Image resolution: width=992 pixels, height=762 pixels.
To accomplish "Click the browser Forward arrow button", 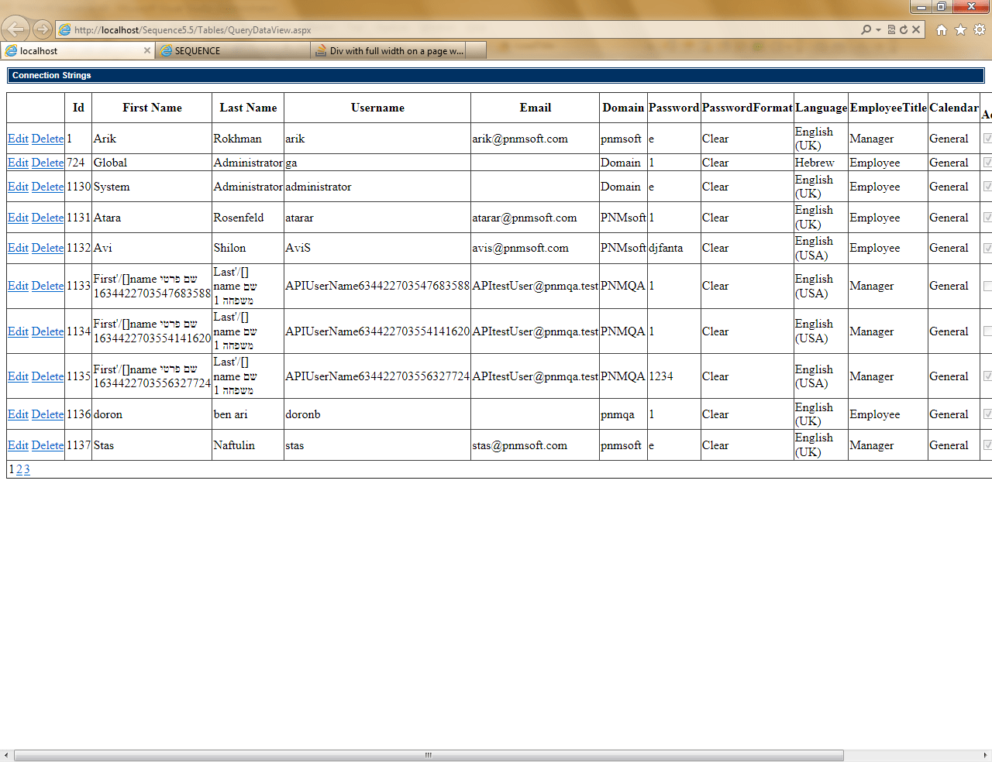I will click(x=43, y=29).
